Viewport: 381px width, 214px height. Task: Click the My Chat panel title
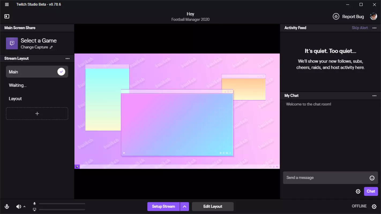pos(292,96)
